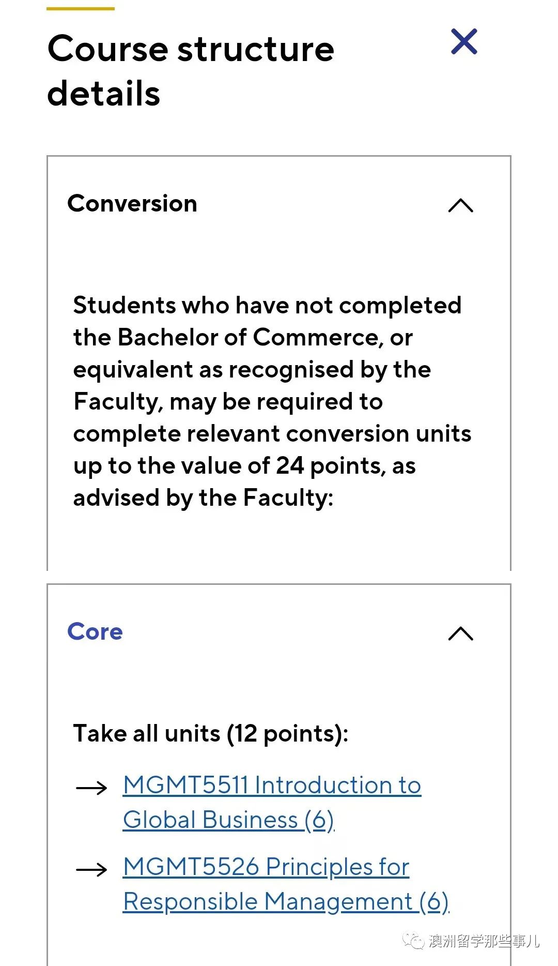Image resolution: width=558 pixels, height=966 pixels.
Task: Click the Conversion section heading
Action: coord(132,204)
